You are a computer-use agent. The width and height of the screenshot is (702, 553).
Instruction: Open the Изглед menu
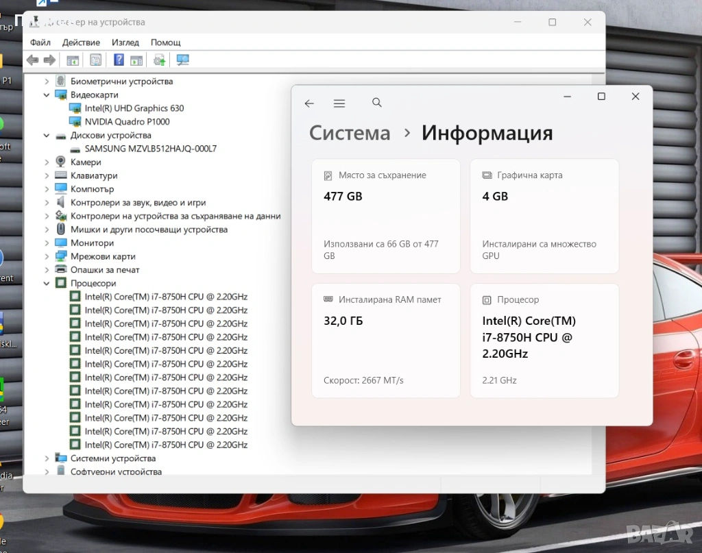(125, 42)
